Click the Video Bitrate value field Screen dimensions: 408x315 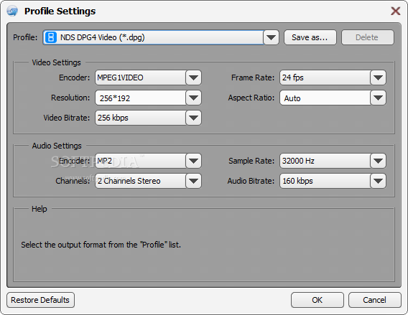141,118
